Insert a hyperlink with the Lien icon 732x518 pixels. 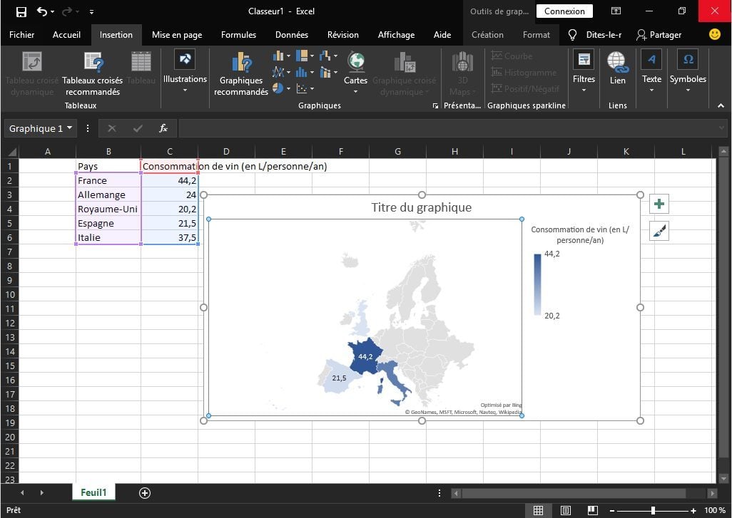click(617, 64)
